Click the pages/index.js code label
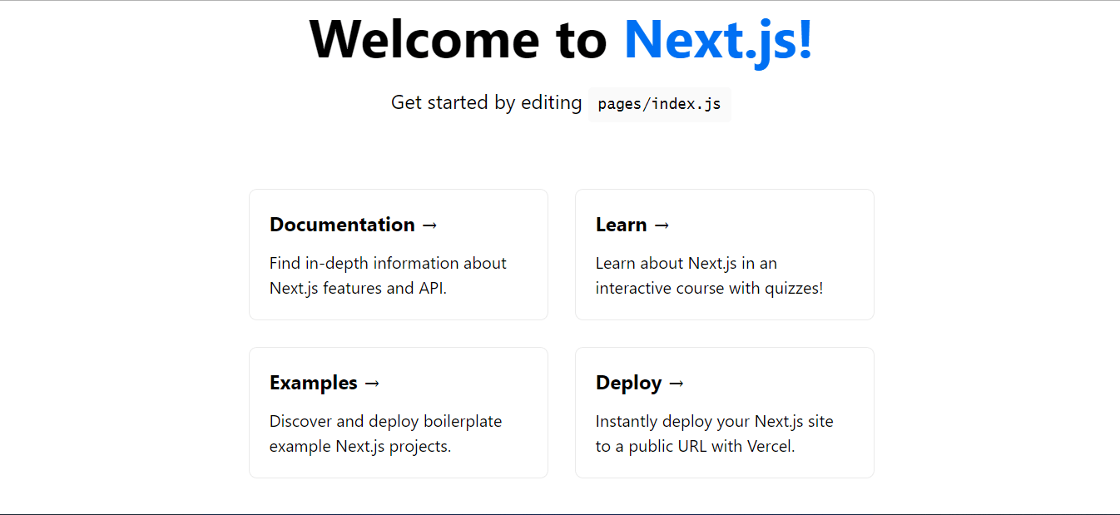This screenshot has width=1120, height=515. point(660,105)
